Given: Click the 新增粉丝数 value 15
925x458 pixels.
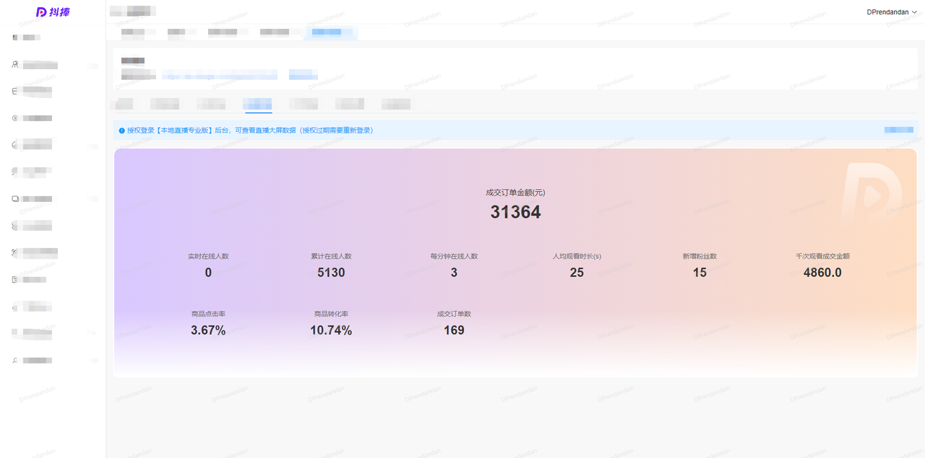Looking at the screenshot, I should 700,273.
